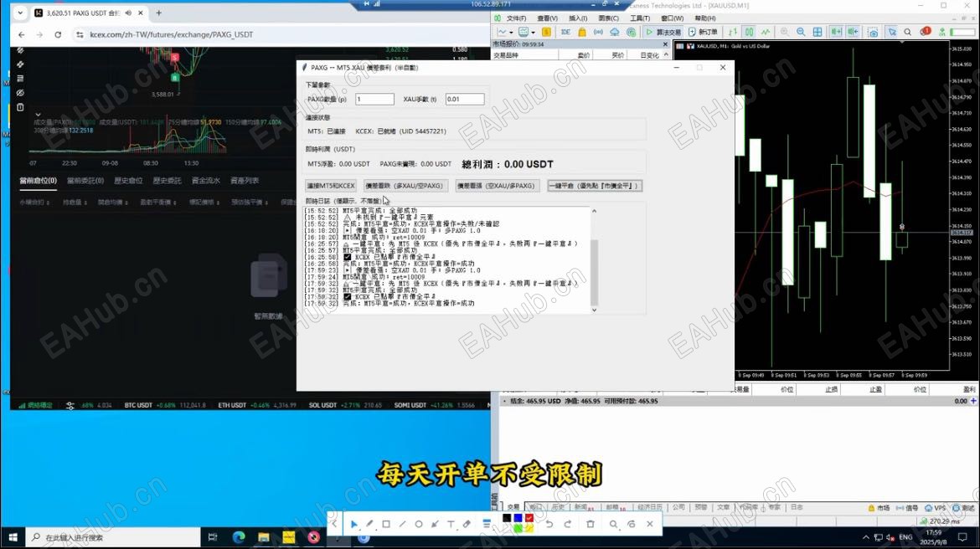Select the rectangle annotation tool
Screen dimensions: 980x549
coord(386,524)
